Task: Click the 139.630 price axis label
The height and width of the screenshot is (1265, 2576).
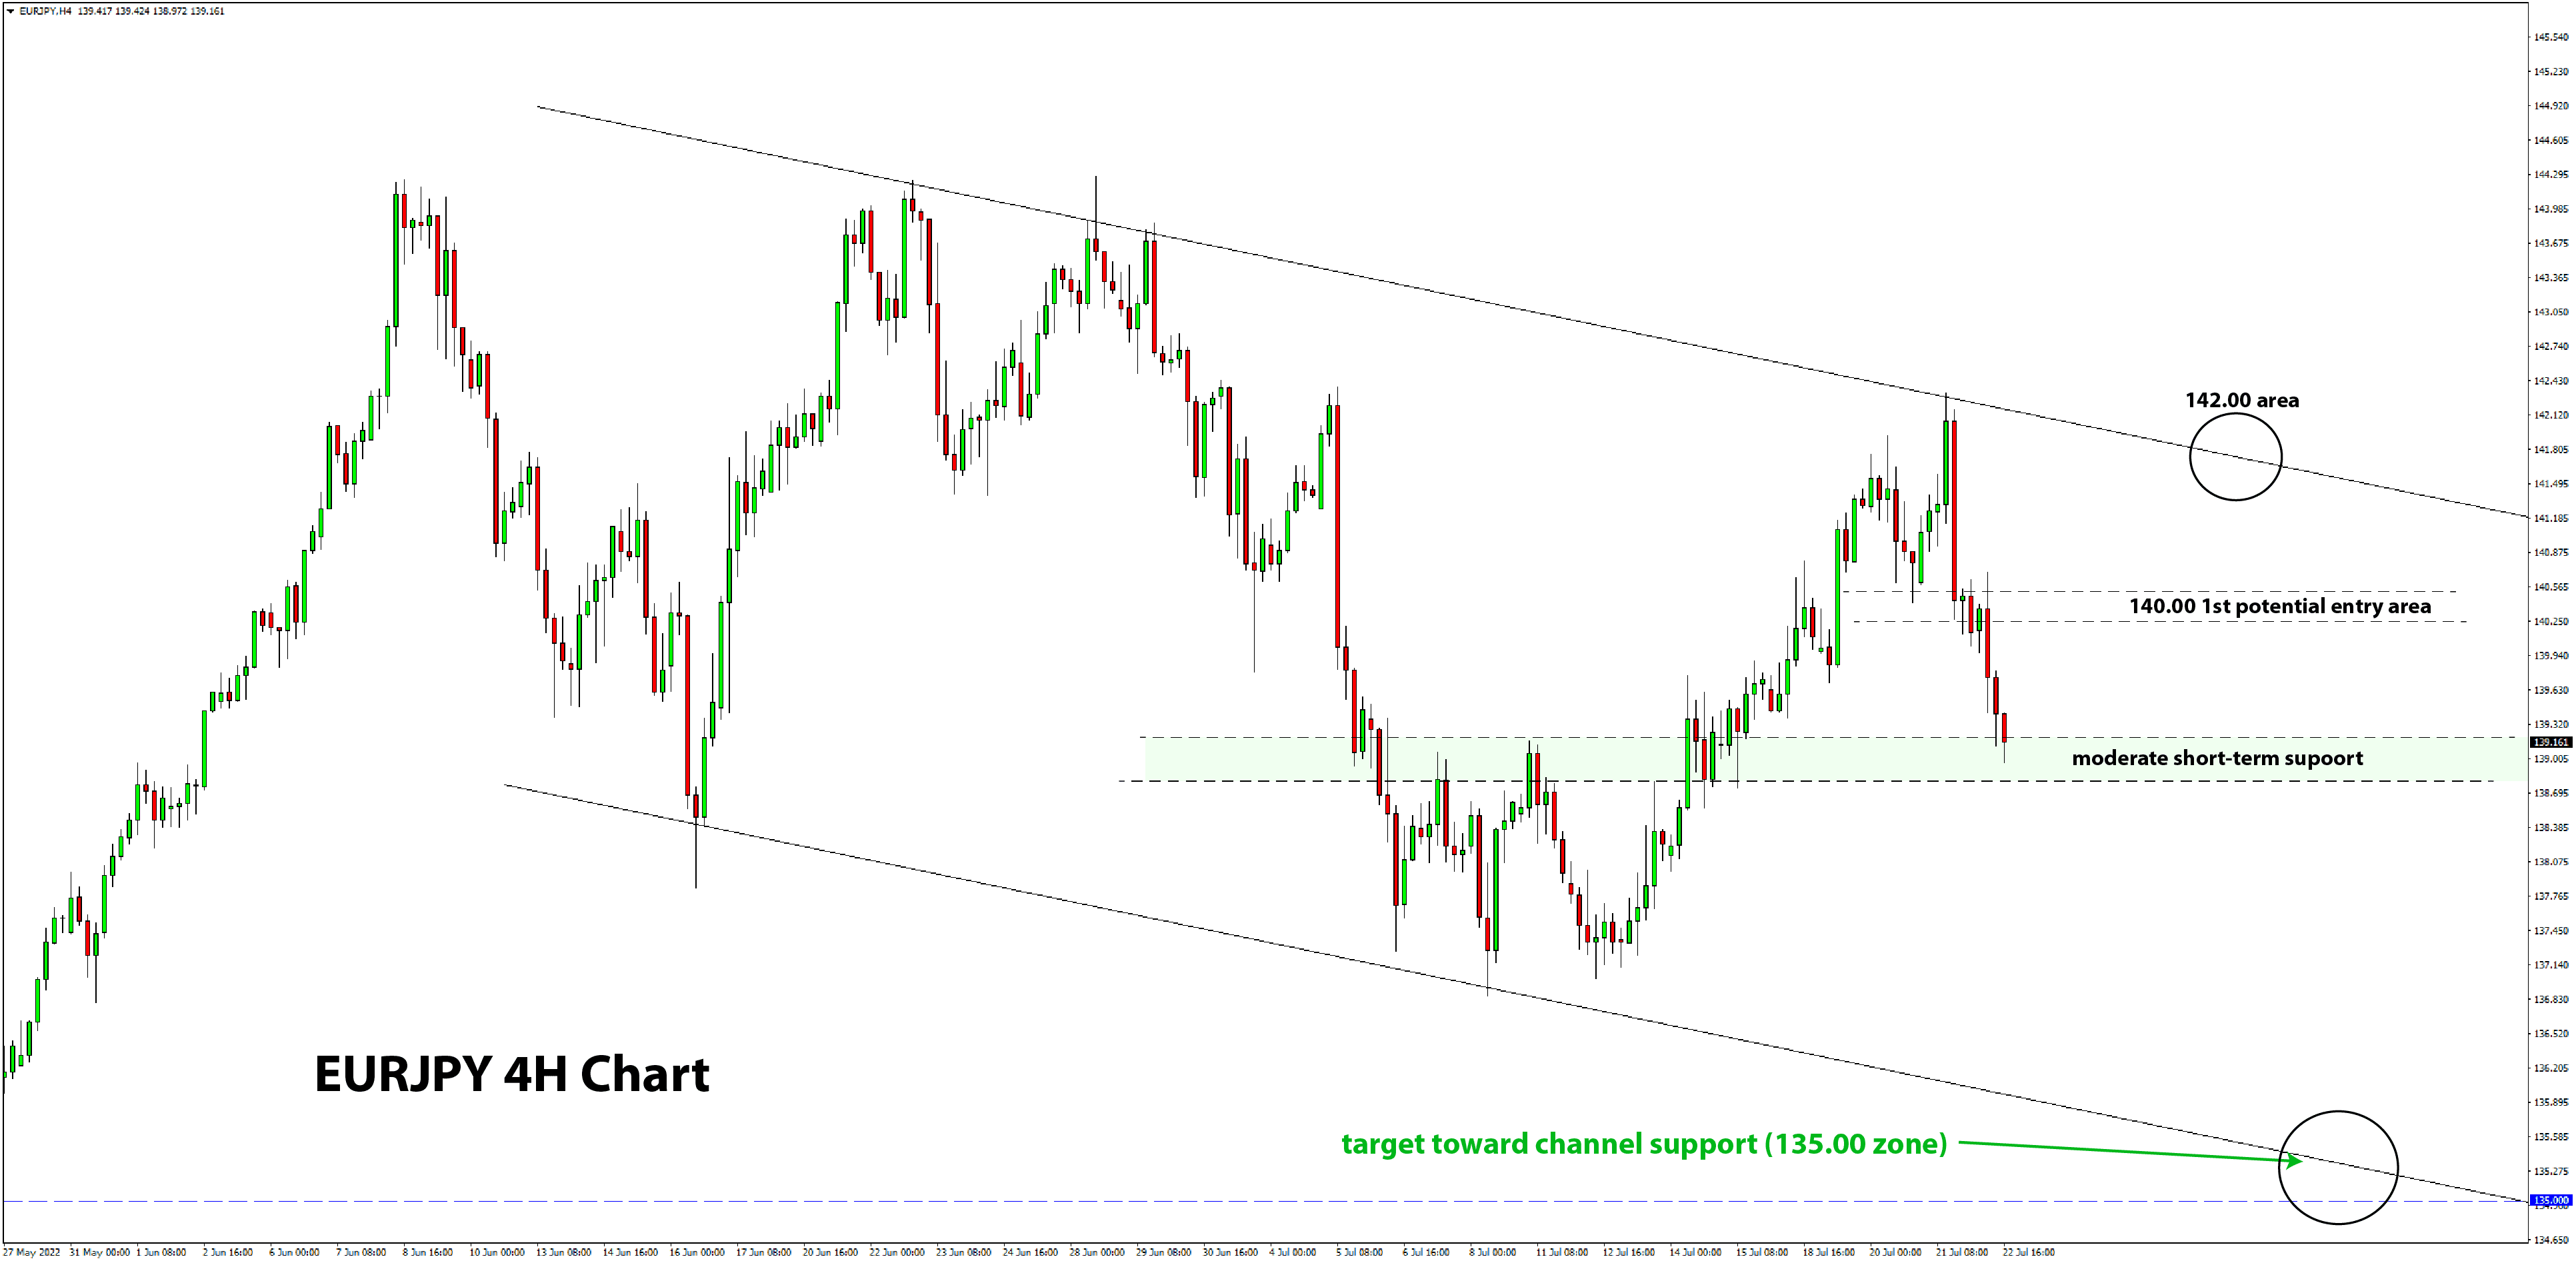Action: (x=2550, y=690)
